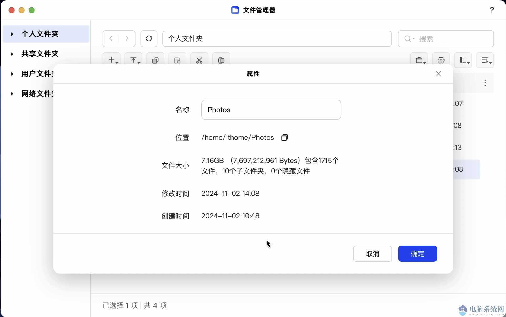The width and height of the screenshot is (506, 317).
Task: Click the paste toolbar icon
Action: [x=177, y=60]
